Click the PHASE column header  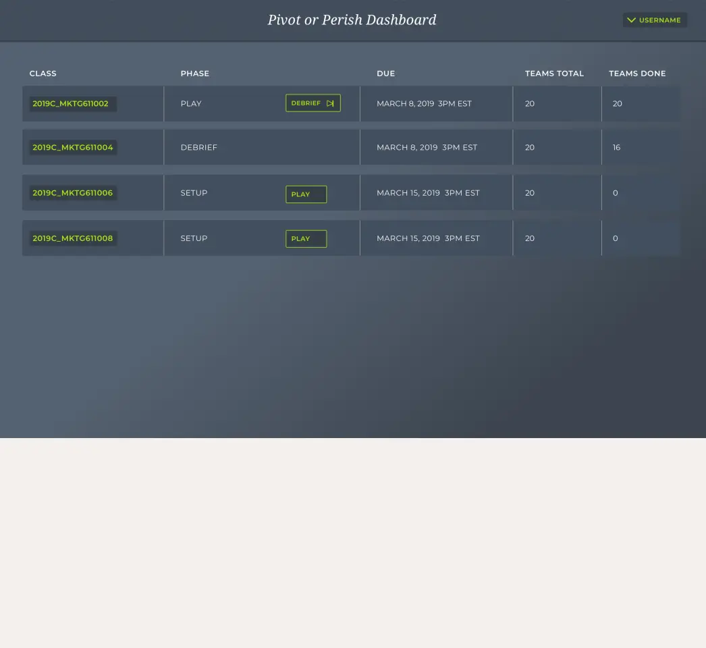[x=195, y=74]
